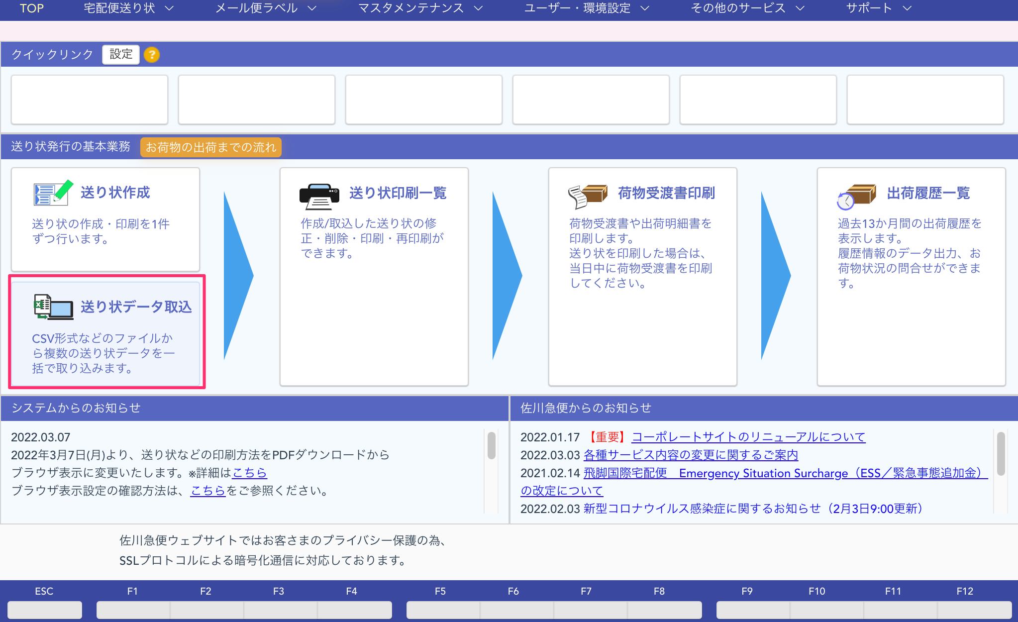The height and width of the screenshot is (622, 1018).
Task: Open コーポレートサイトのリニューアルについて link
Action: coord(748,437)
